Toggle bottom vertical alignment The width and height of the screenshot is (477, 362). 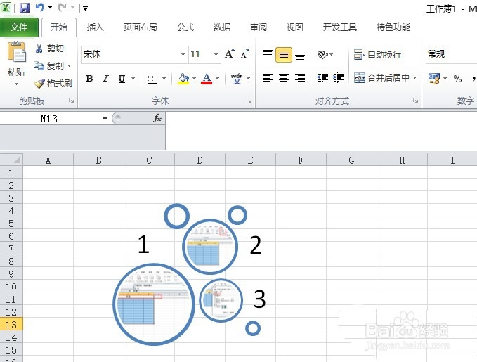pyautogui.click(x=300, y=56)
